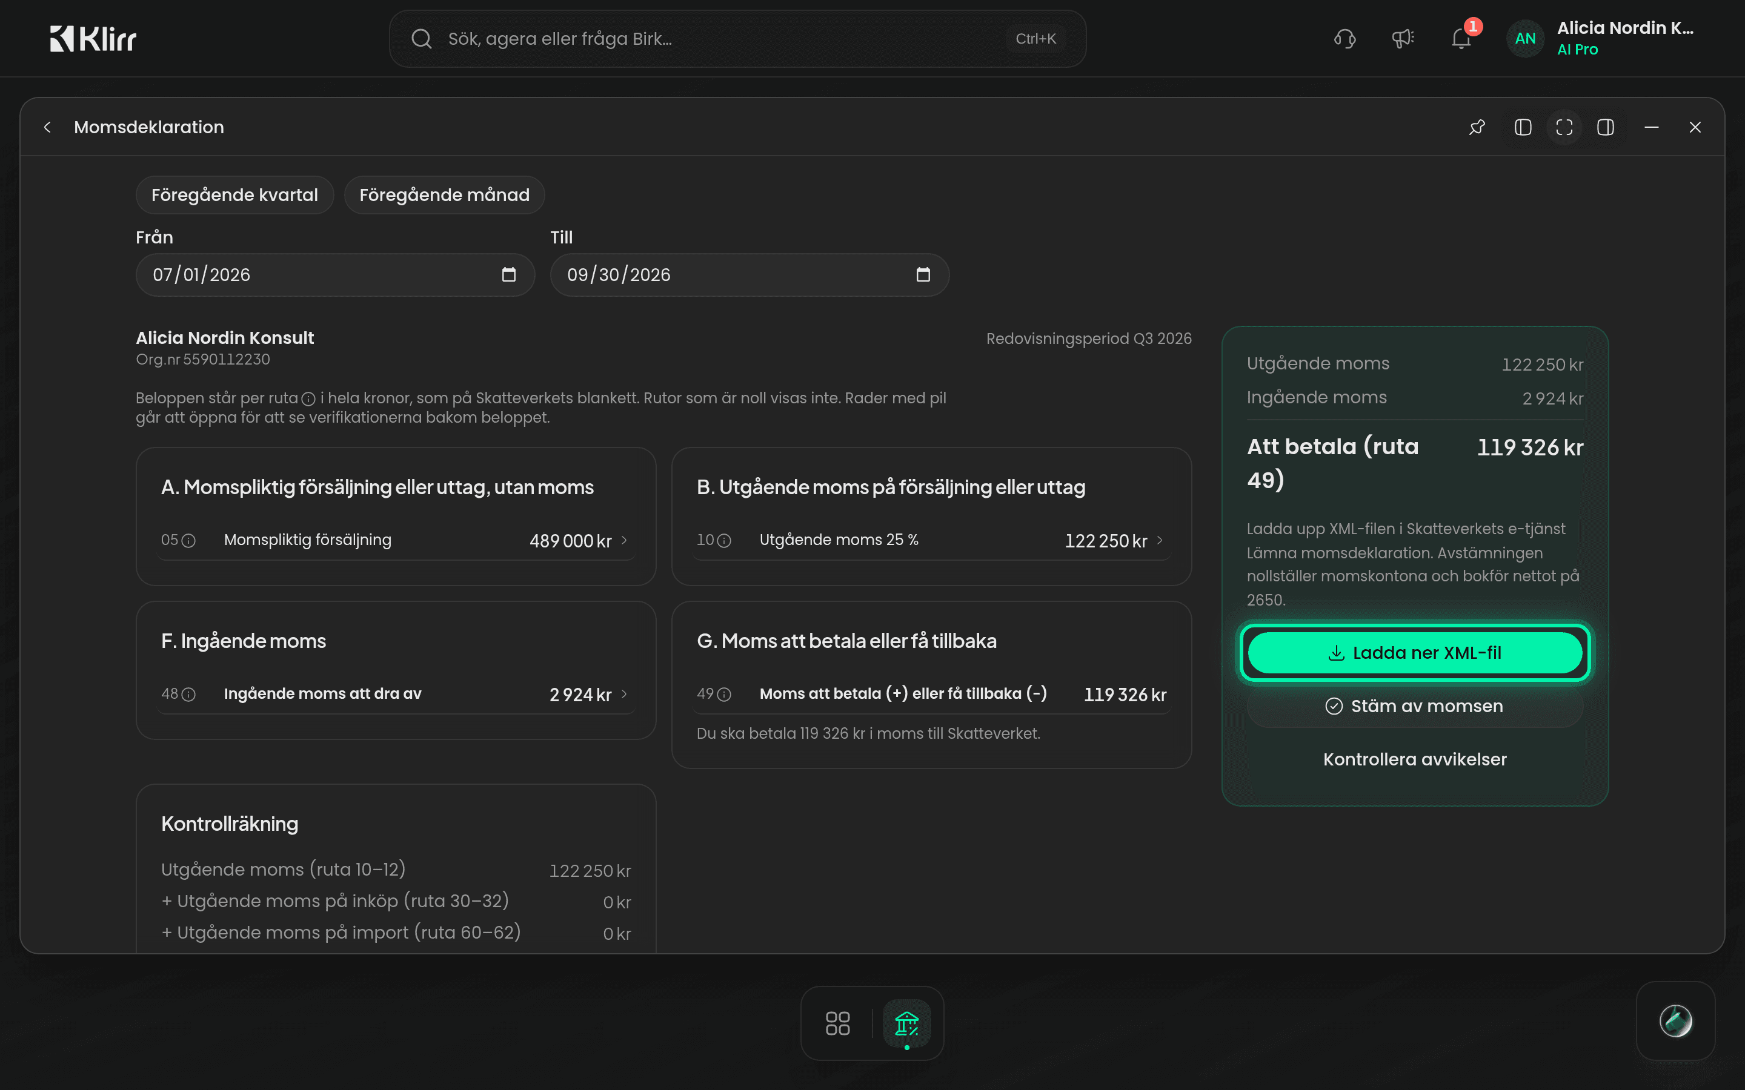Screen dimensions: 1745x1090
Task: Open calendar picker for Från date
Action: pos(509,274)
